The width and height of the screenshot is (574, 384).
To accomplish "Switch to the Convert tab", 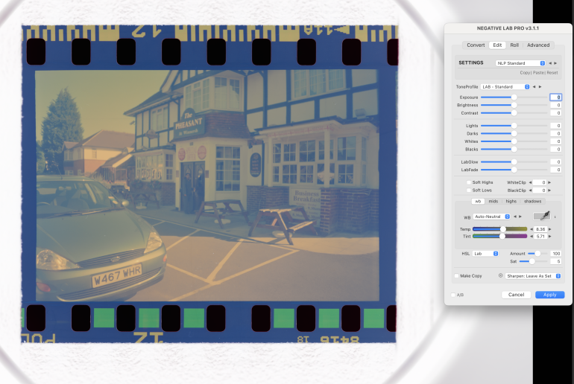I will pos(476,45).
